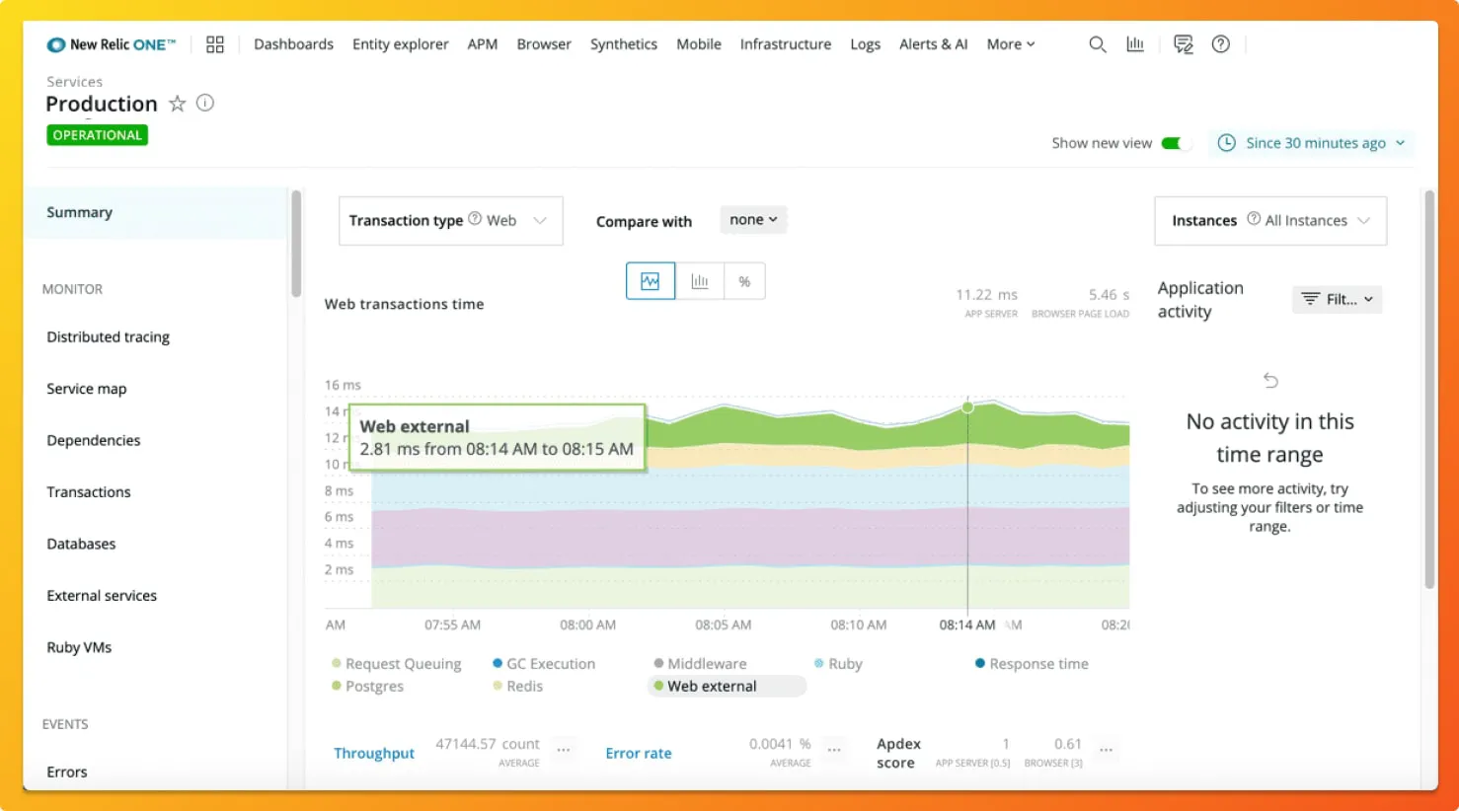Image resolution: width=1459 pixels, height=811 pixels.
Task: Open the Transaction type dropdown
Action: [451, 221]
